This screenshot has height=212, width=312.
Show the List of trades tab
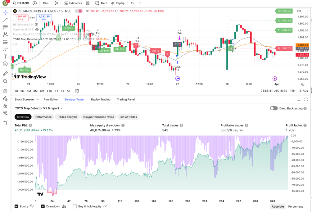point(128,117)
